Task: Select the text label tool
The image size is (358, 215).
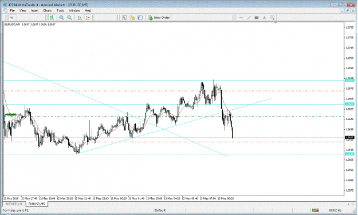Action: coord(257,18)
